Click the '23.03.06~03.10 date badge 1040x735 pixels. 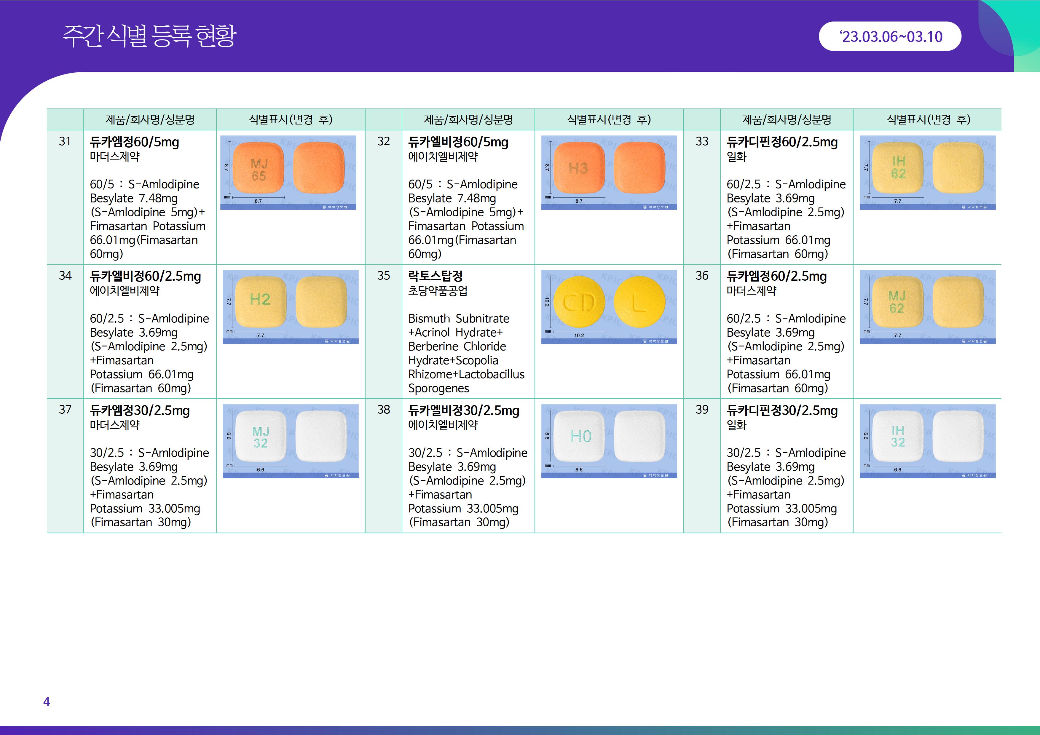pos(890,36)
